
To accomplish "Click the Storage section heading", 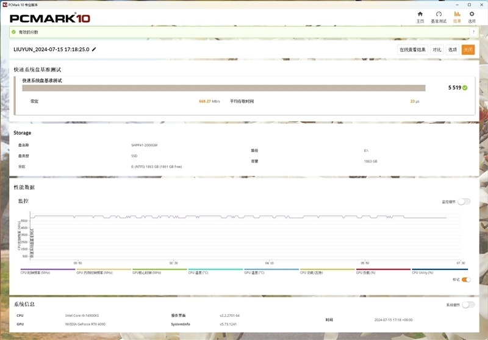I will click(22, 133).
